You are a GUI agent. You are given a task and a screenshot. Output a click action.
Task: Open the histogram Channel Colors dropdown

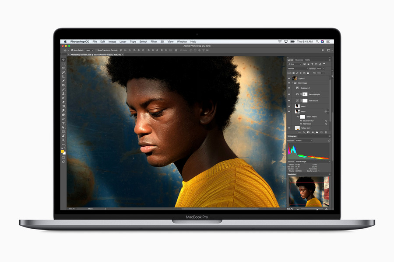(x=304, y=141)
